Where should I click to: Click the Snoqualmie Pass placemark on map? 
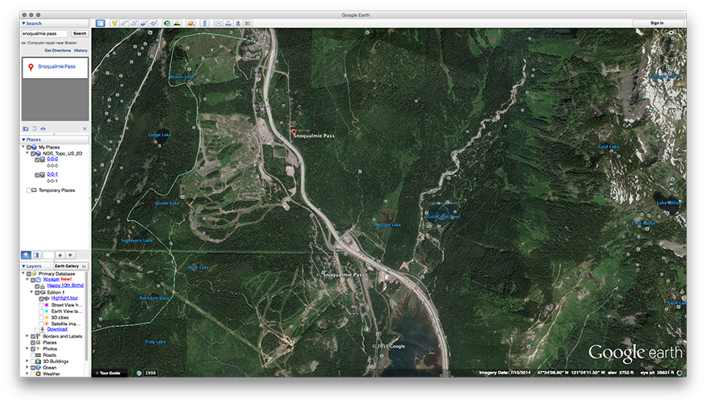point(294,133)
